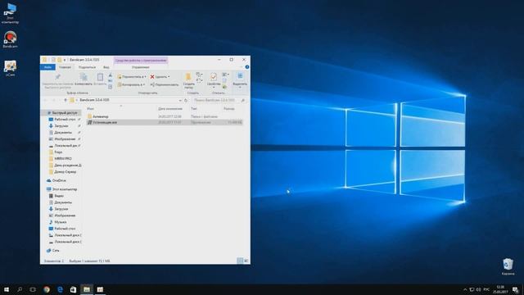
Task: Open the address bar history dropdown
Action: tap(180, 100)
